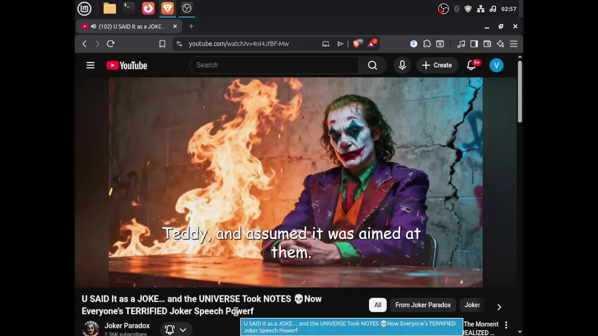The height and width of the screenshot is (336, 598).
Task: Go back to the previous page
Action: [x=85, y=44]
